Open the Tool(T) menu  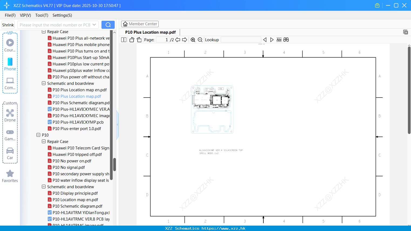(42, 15)
